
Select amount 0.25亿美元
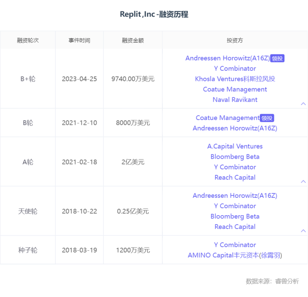pyautogui.click(x=133, y=211)
